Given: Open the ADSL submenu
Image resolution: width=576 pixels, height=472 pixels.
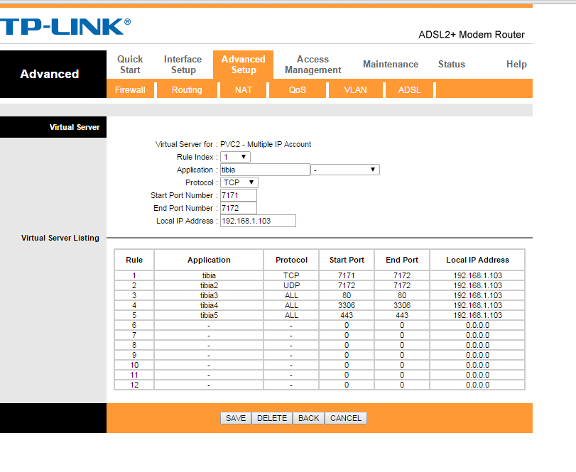Looking at the screenshot, I should click(x=409, y=90).
